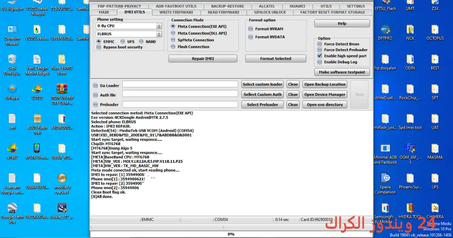Open the SIMLOCK UNLOCK tab
The width and height of the screenshot is (453, 238).
click(270, 12)
